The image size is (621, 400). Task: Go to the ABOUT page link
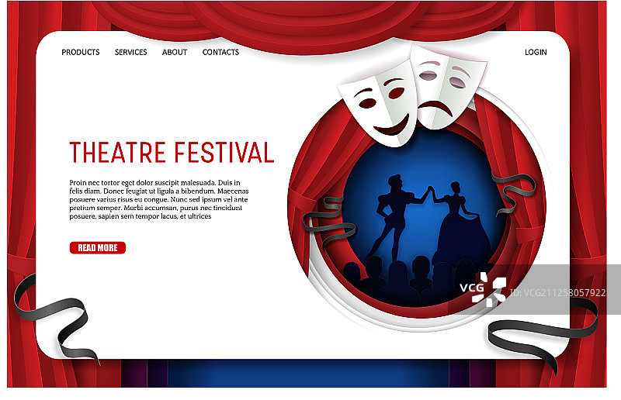[x=175, y=52]
